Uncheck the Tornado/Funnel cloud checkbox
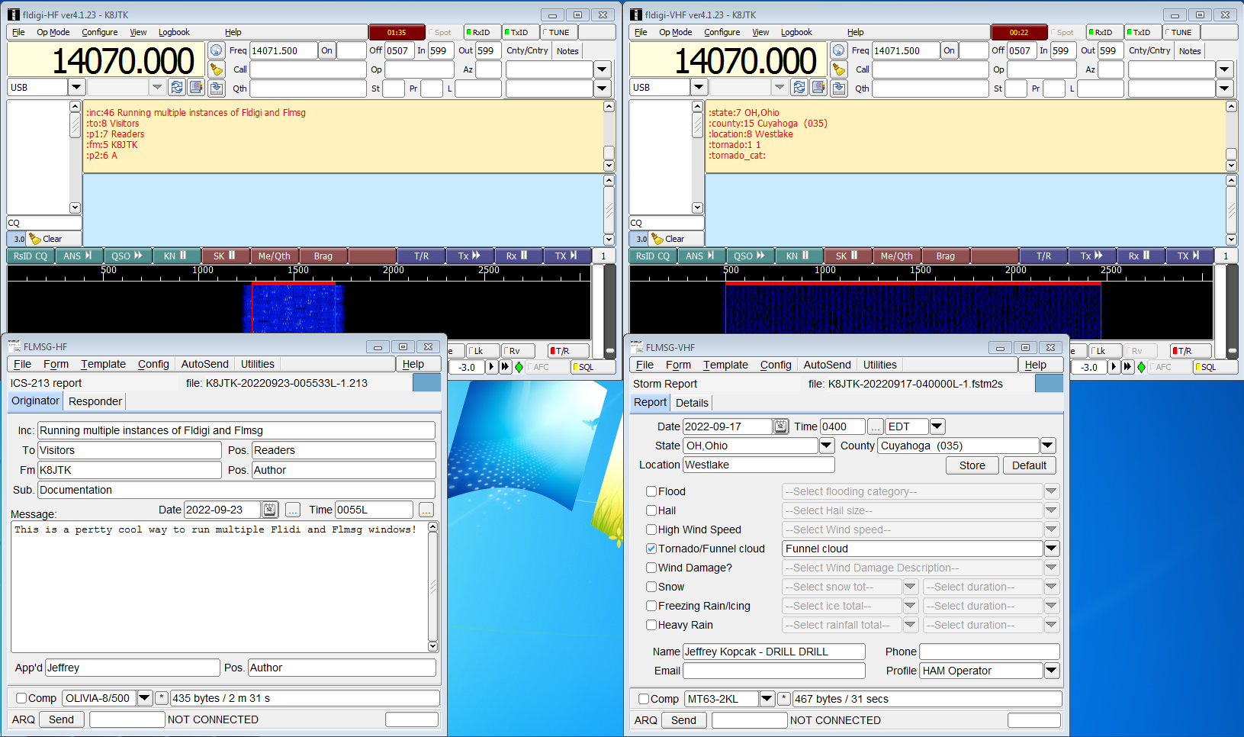This screenshot has height=737, width=1244. coord(651,549)
